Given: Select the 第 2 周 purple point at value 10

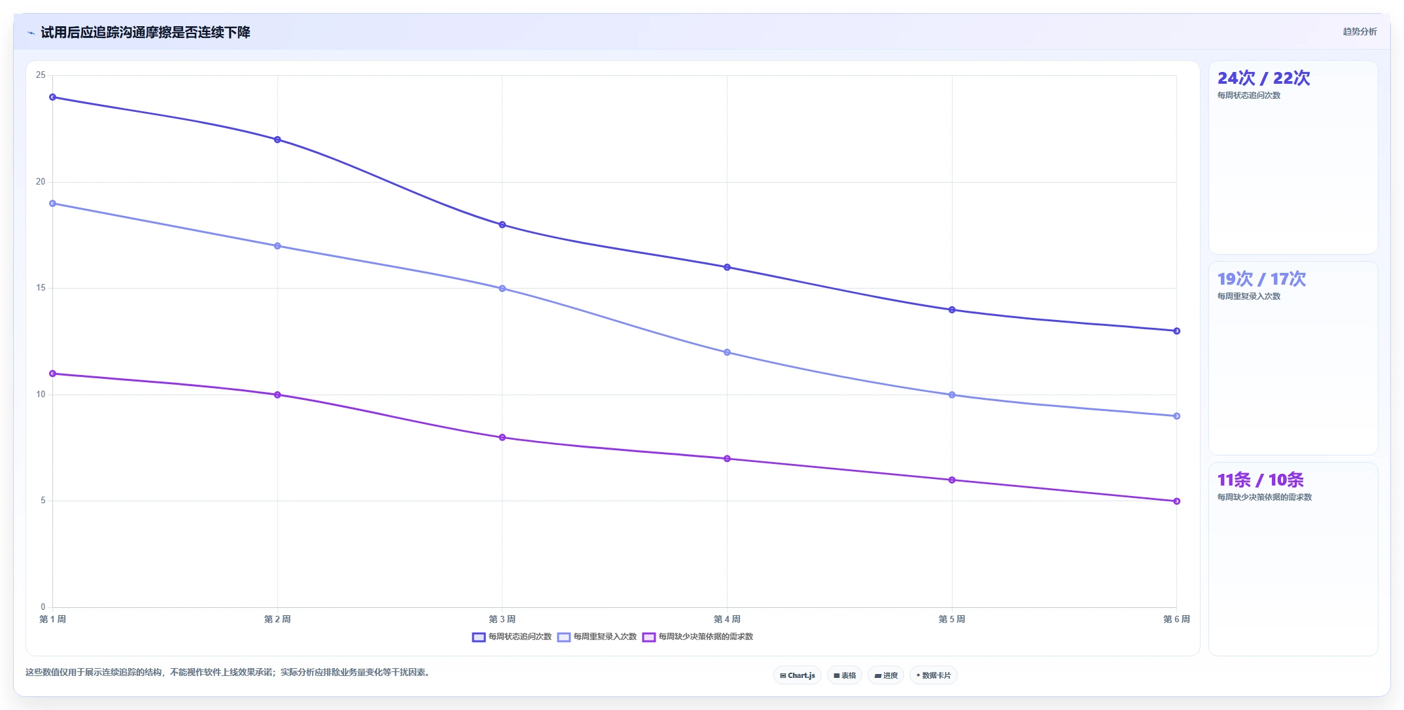Looking at the screenshot, I should click(277, 395).
